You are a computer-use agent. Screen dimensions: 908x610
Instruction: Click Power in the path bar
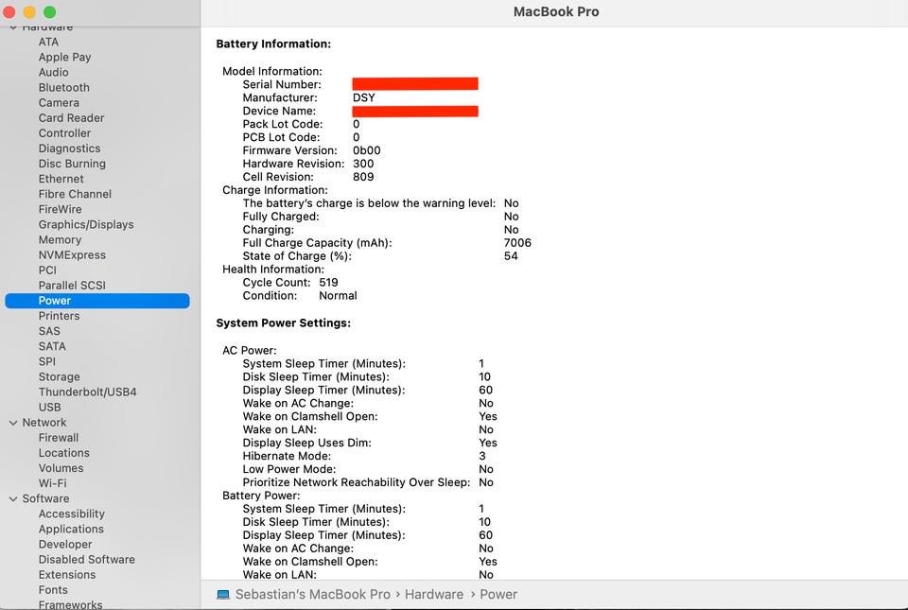point(498,594)
